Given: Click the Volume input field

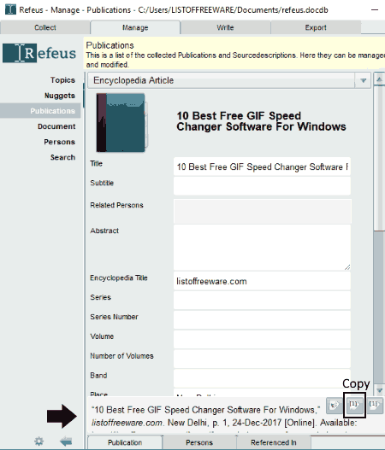Looking at the screenshot, I should pyautogui.click(x=262, y=339).
